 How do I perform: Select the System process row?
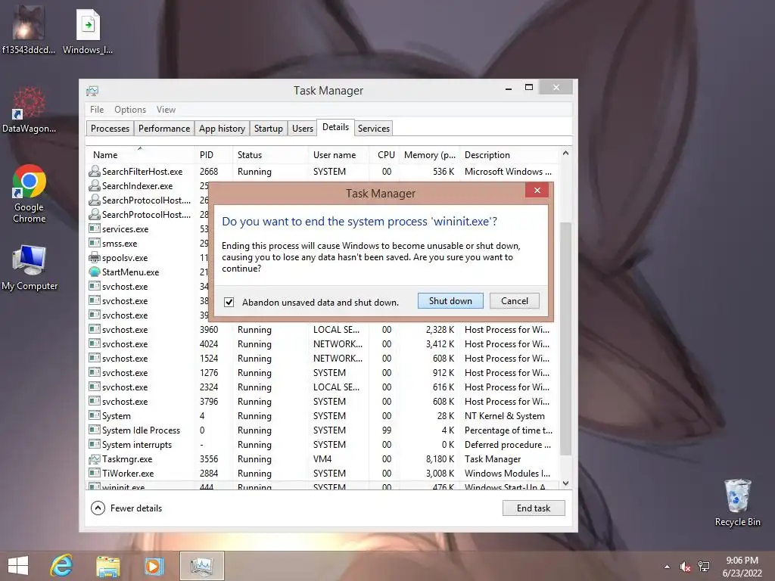click(x=322, y=416)
